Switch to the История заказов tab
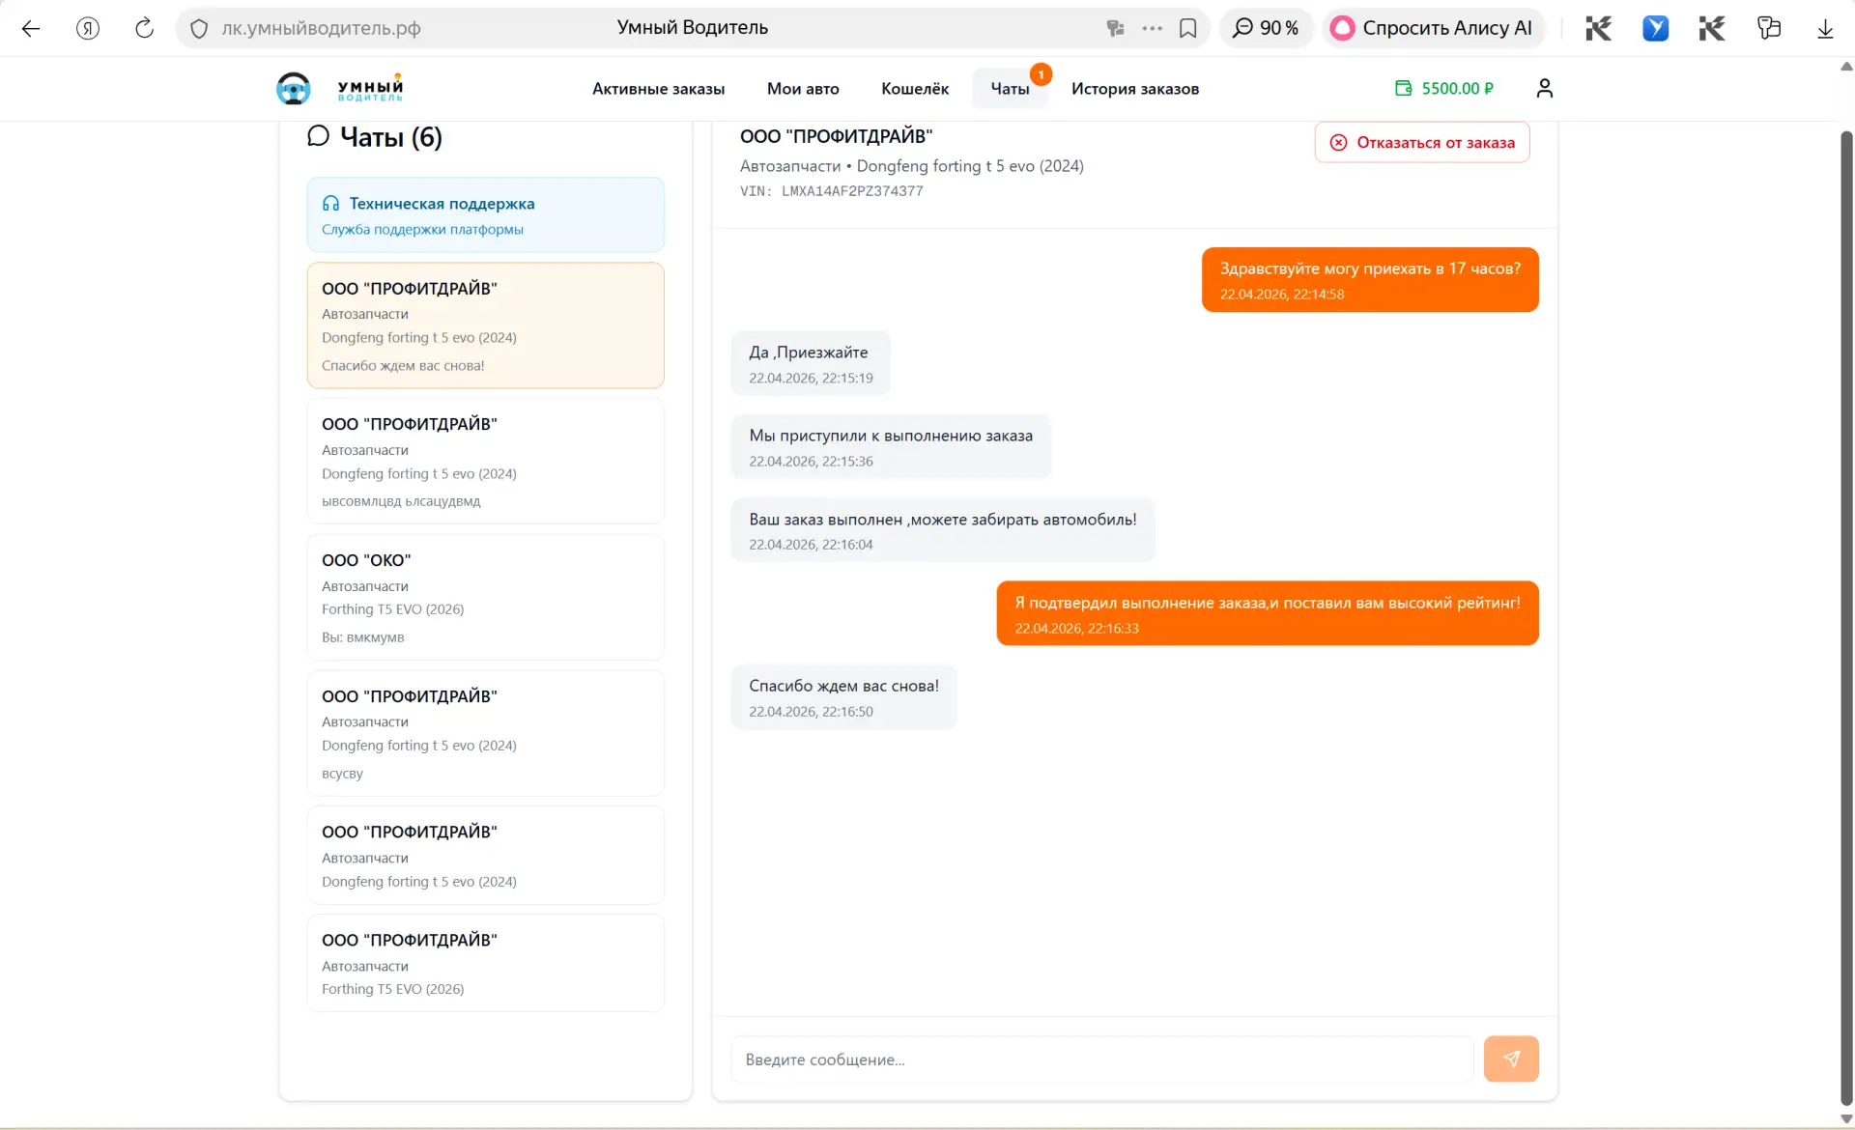 point(1135,89)
